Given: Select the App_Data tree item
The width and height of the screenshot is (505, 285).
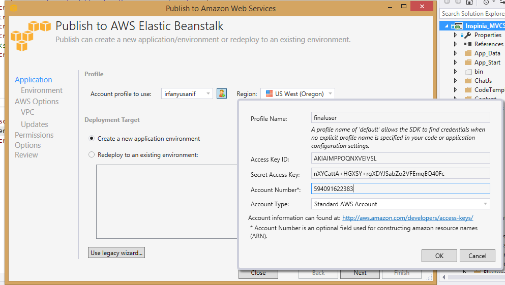Looking at the screenshot, I should point(487,53).
